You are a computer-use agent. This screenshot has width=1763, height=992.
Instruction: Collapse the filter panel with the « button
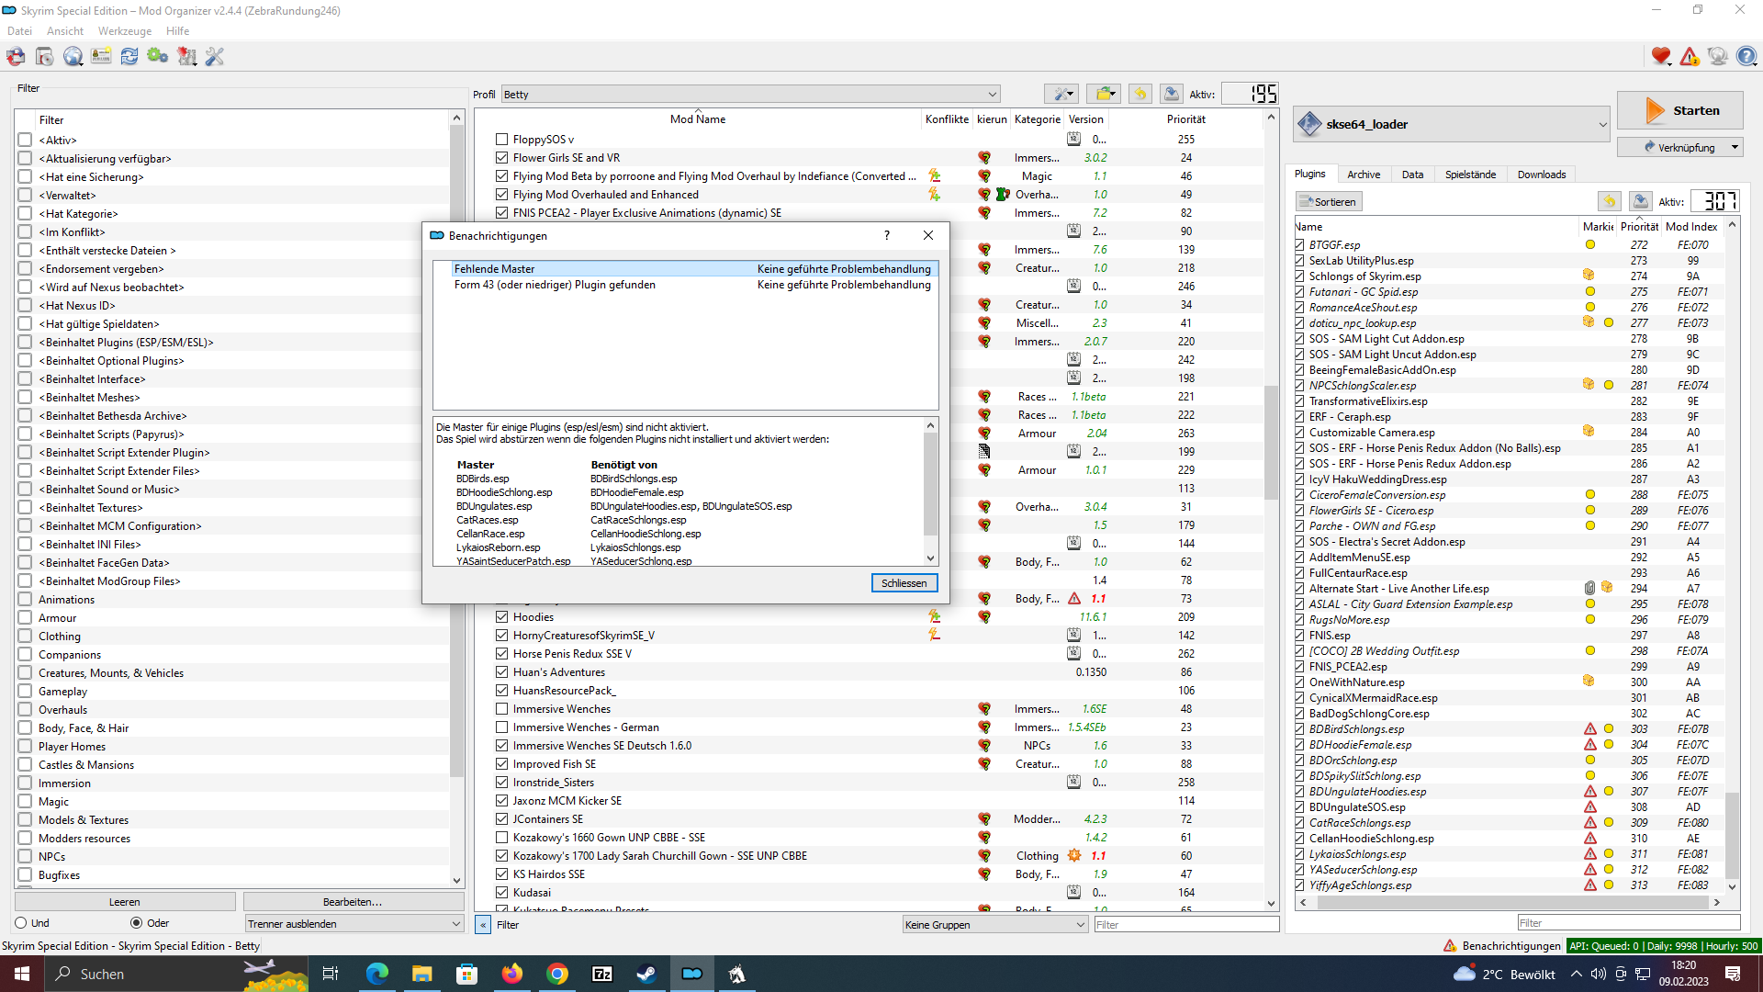click(483, 925)
